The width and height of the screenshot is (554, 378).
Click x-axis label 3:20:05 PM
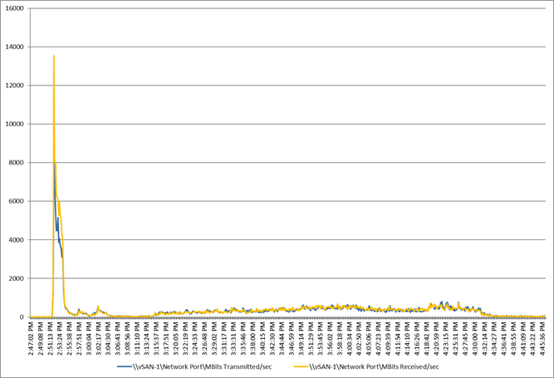point(176,338)
